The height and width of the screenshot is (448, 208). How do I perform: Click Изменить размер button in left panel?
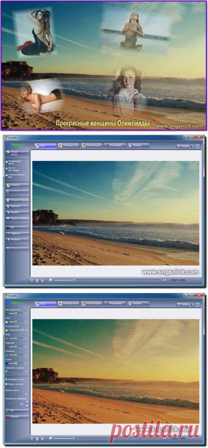17,200
